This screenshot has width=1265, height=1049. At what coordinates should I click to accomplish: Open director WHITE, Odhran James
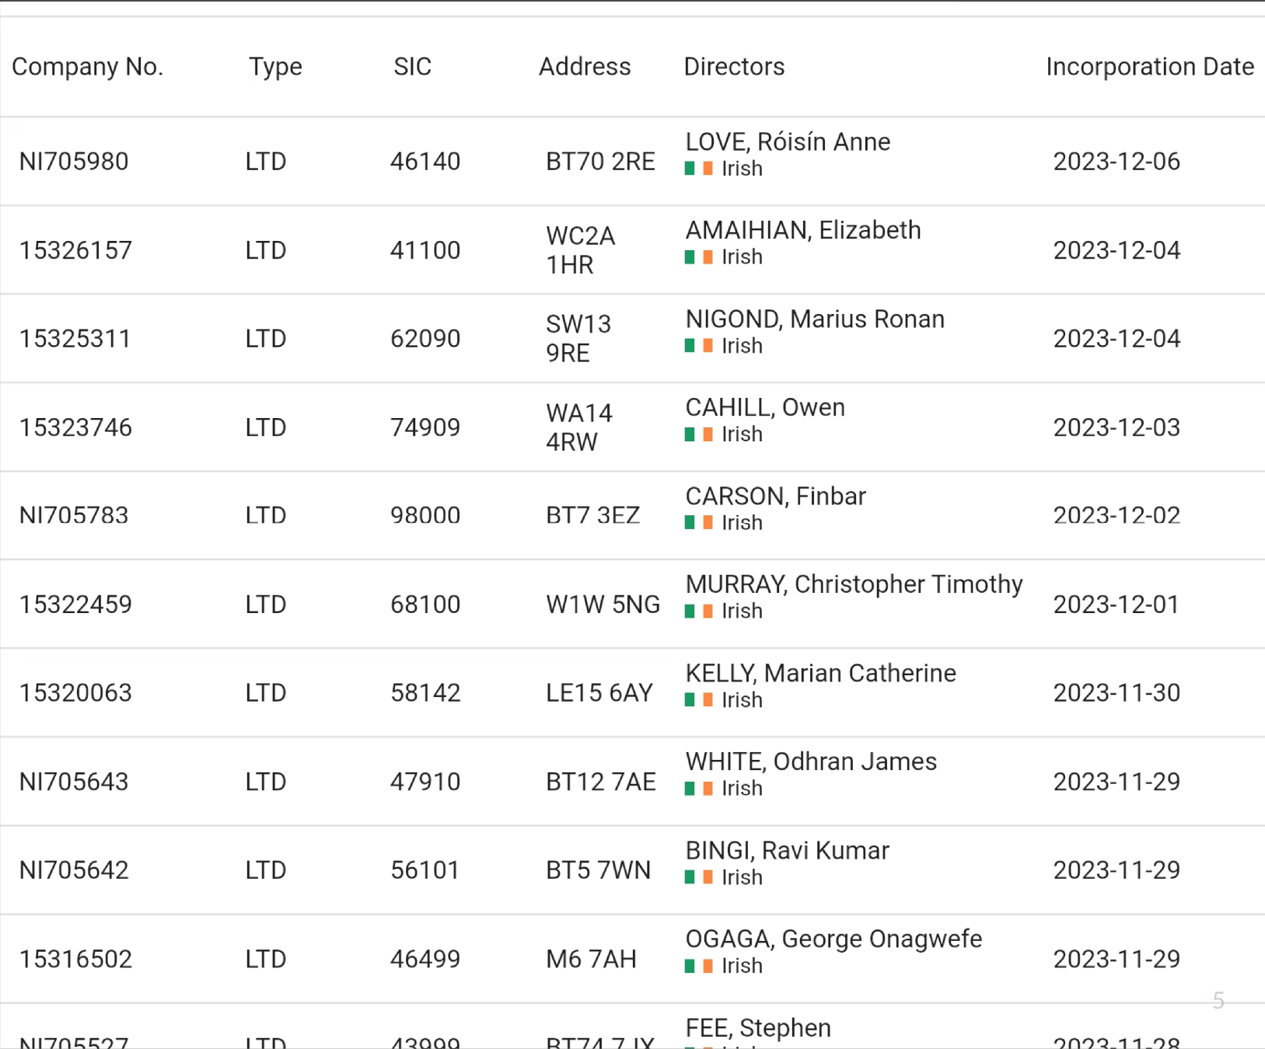click(811, 761)
